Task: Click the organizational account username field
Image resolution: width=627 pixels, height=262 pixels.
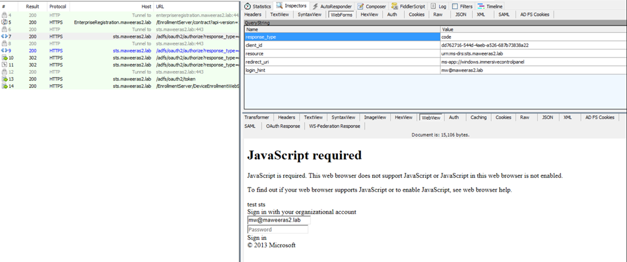Action: tap(279, 220)
